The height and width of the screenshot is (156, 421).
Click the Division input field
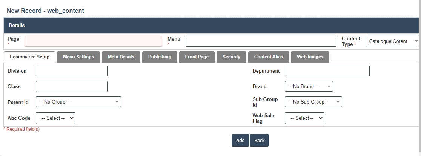click(72, 71)
